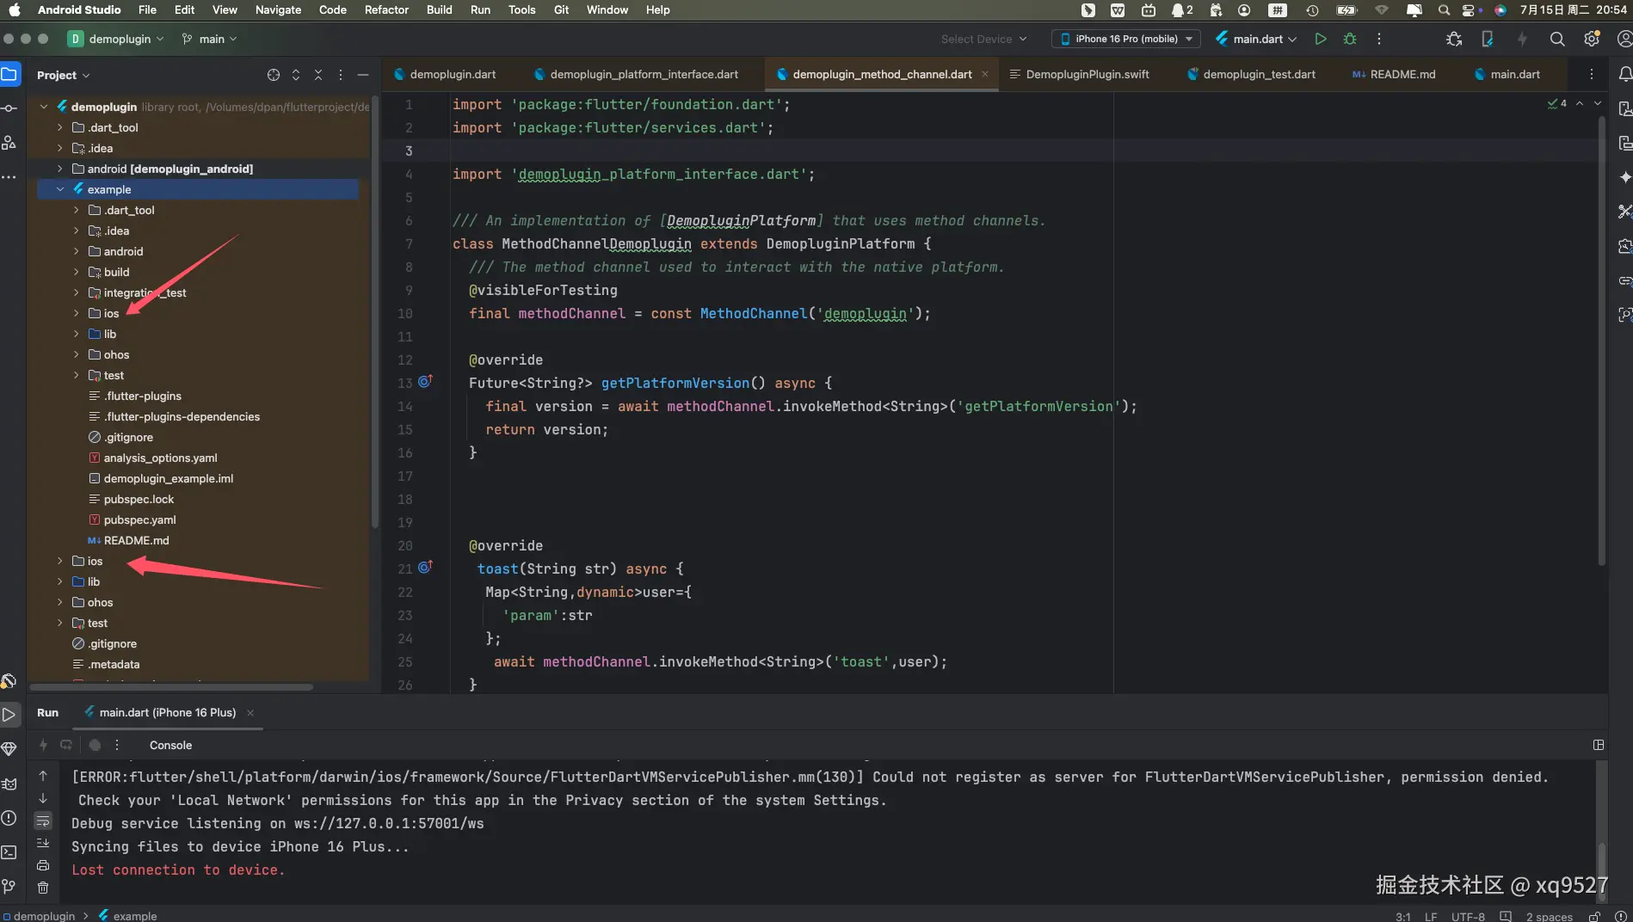This screenshot has width=1633, height=922.
Task: Open the Terminal tool window icon
Action: click(x=9, y=851)
